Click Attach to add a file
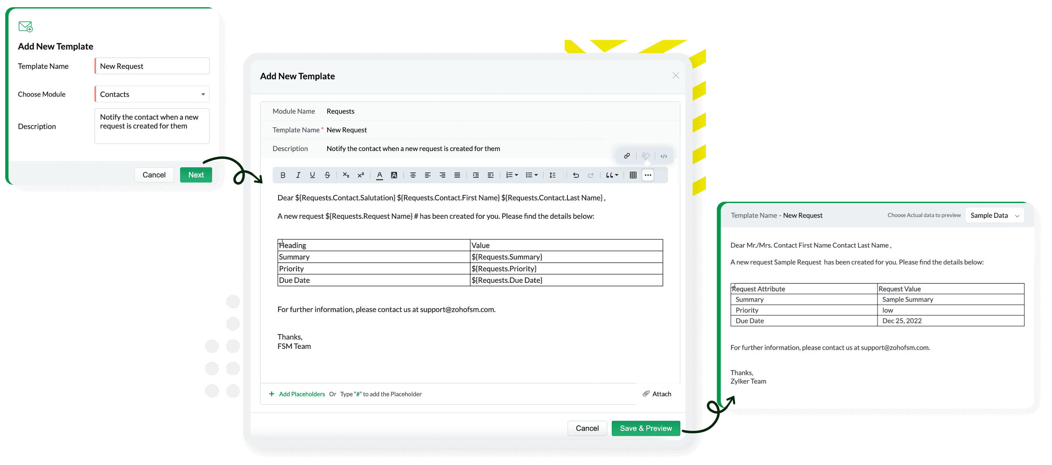This screenshot has height=465, width=1052. [x=657, y=394]
